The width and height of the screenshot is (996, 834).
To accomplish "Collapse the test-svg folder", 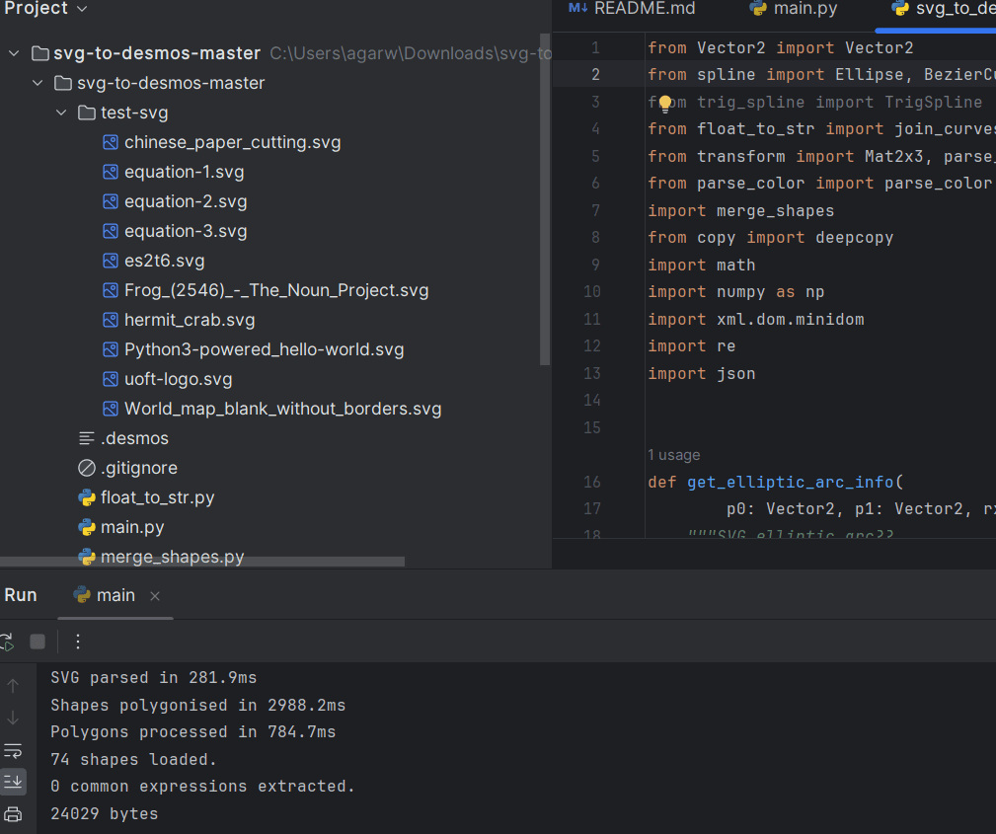I will click(61, 113).
